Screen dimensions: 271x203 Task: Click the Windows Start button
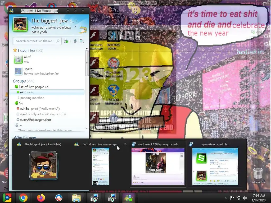point(7,198)
